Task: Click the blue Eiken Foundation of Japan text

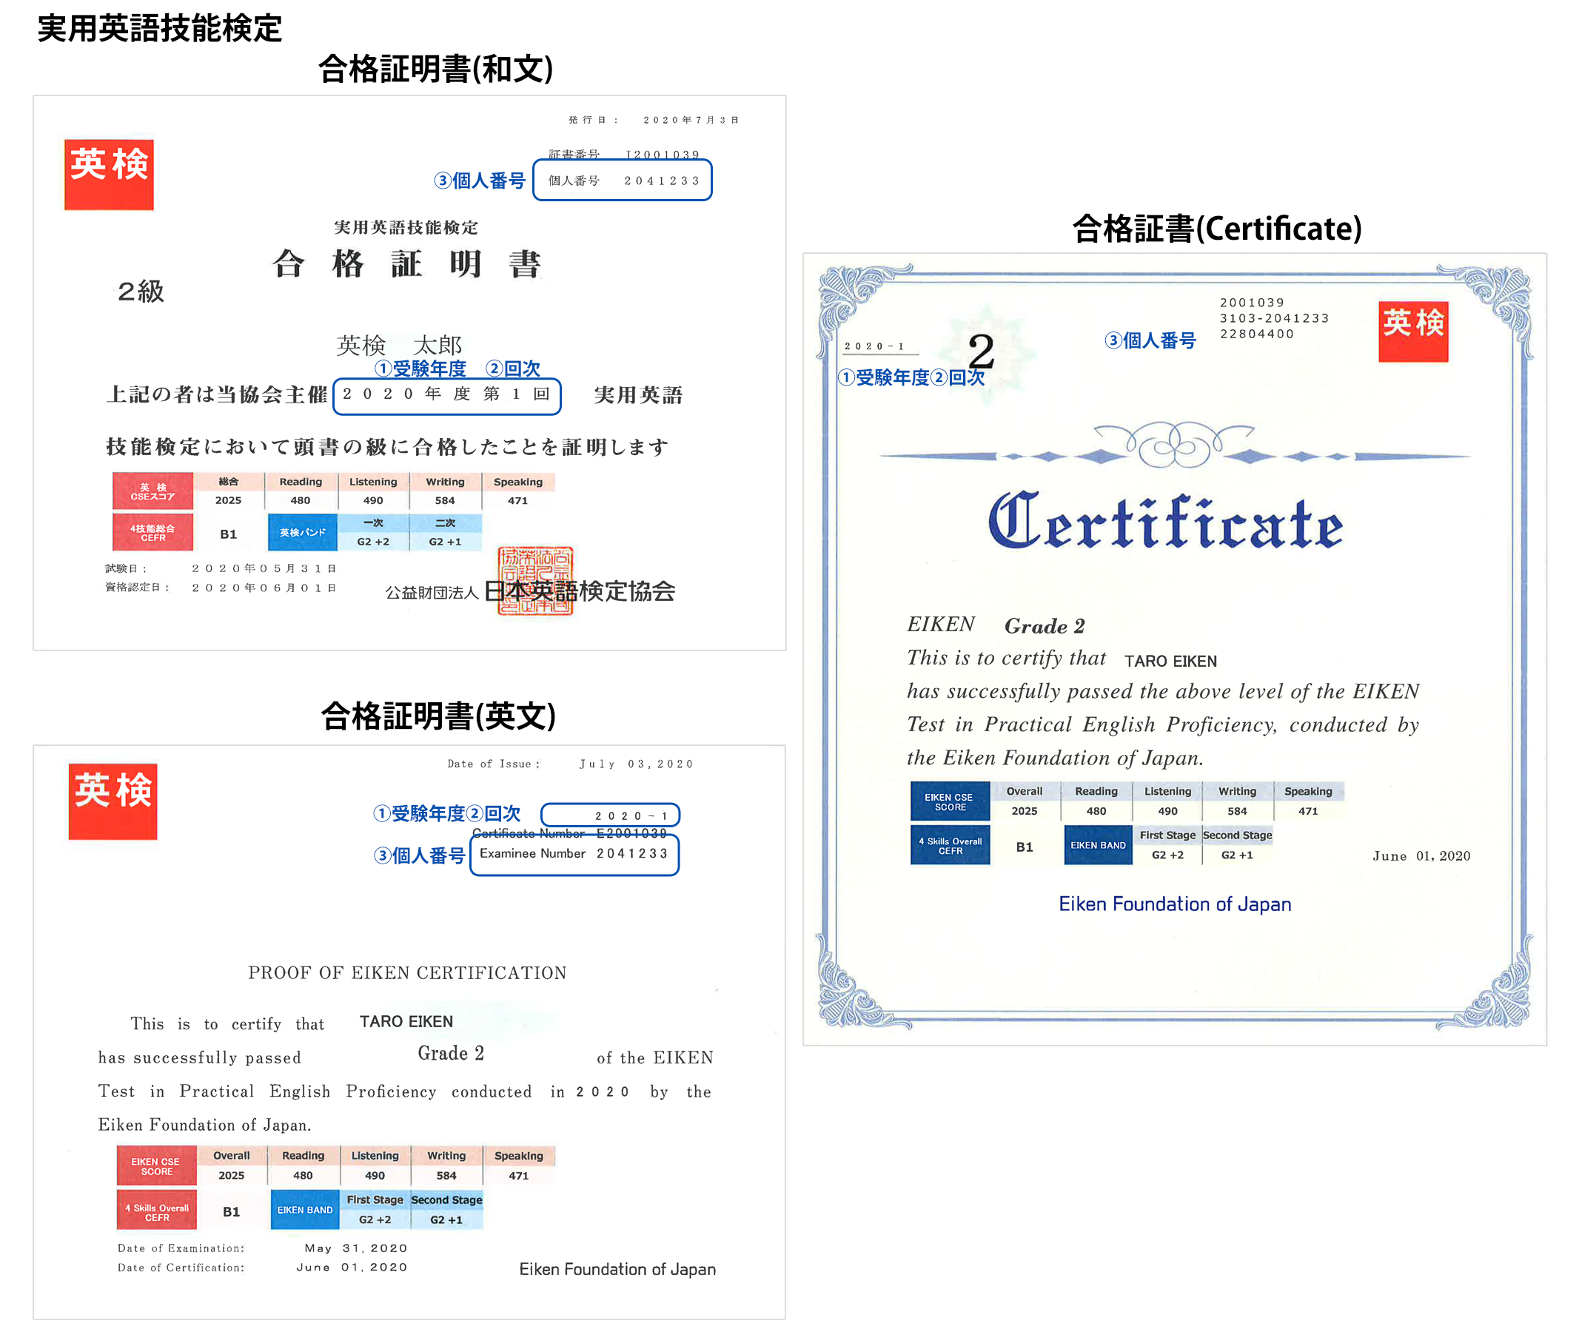Action: tap(1175, 904)
